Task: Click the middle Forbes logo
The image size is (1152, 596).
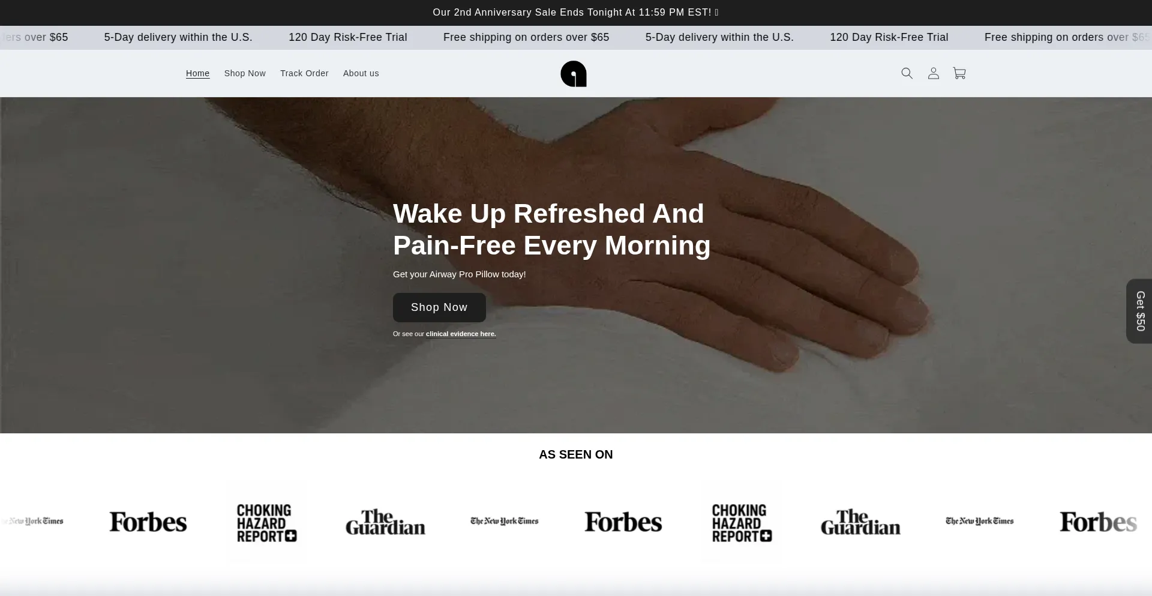Action: [623, 522]
